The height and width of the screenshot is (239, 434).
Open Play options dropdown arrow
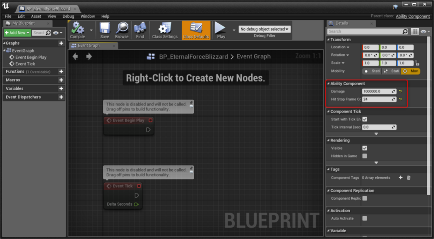coord(234,30)
